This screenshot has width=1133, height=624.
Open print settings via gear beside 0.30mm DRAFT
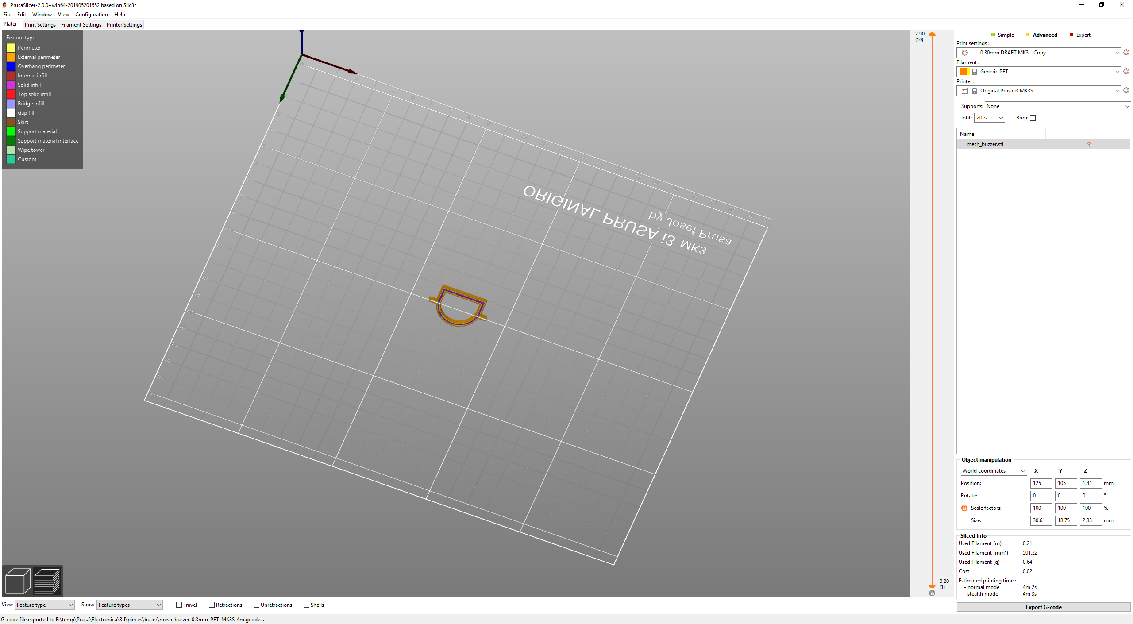(x=1126, y=52)
